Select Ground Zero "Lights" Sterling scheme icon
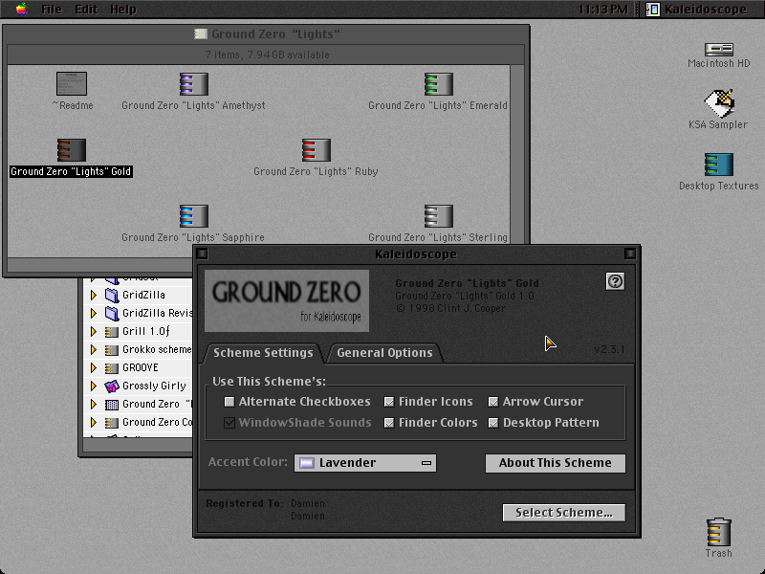765x574 pixels. [x=438, y=216]
